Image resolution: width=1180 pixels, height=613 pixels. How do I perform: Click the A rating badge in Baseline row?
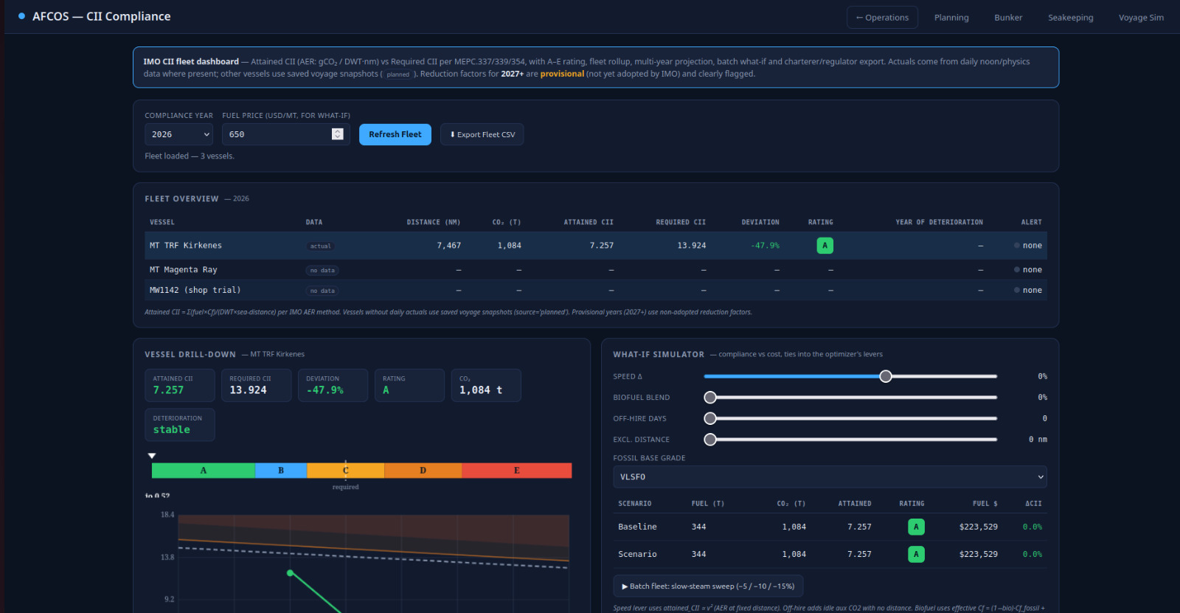click(916, 527)
